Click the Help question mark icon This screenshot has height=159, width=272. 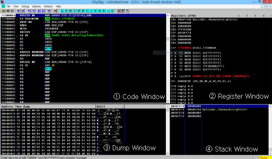point(127,11)
